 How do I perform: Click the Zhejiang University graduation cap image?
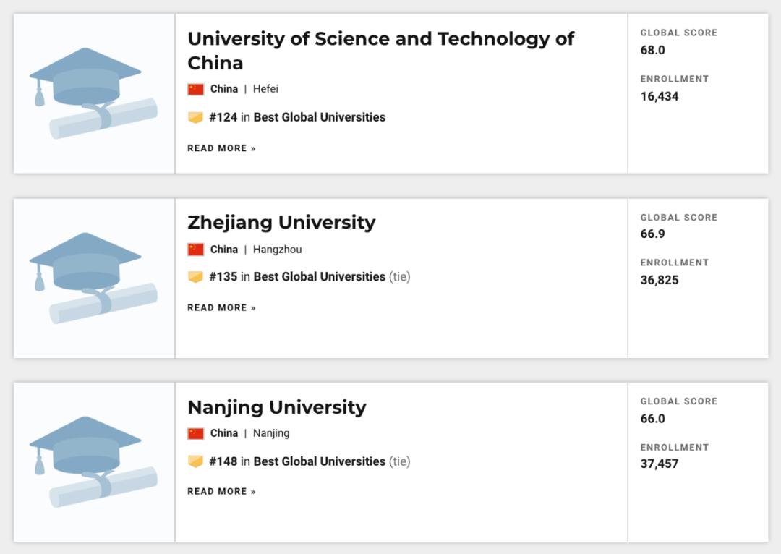click(94, 278)
